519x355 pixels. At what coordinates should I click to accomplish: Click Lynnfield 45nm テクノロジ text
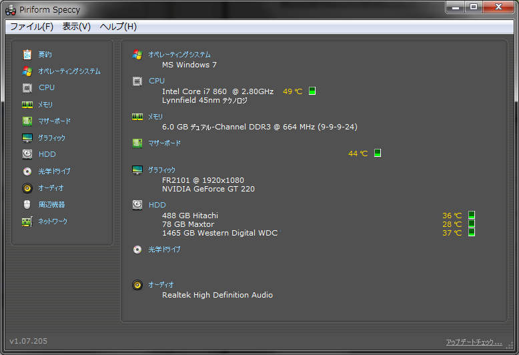(x=205, y=100)
